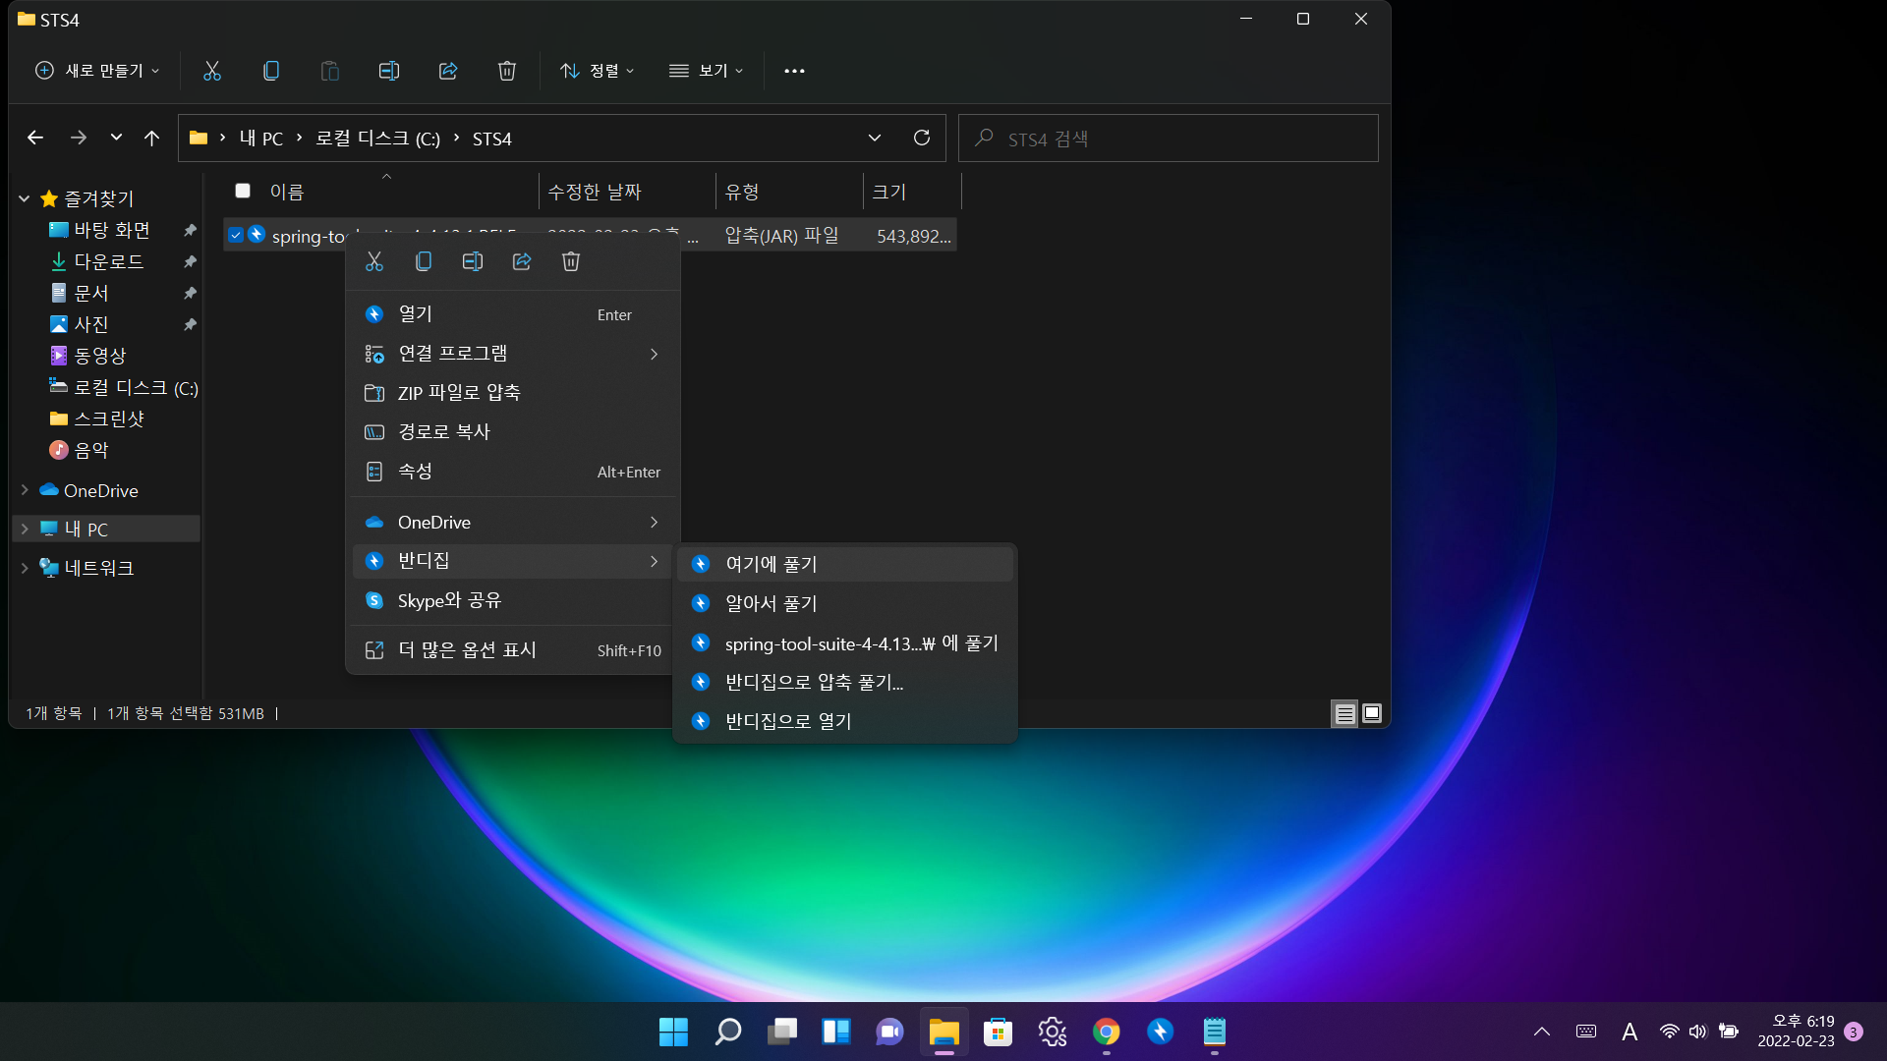This screenshot has width=1887, height=1061.
Task: Click the share icon in top toolbar
Action: [x=448, y=71]
